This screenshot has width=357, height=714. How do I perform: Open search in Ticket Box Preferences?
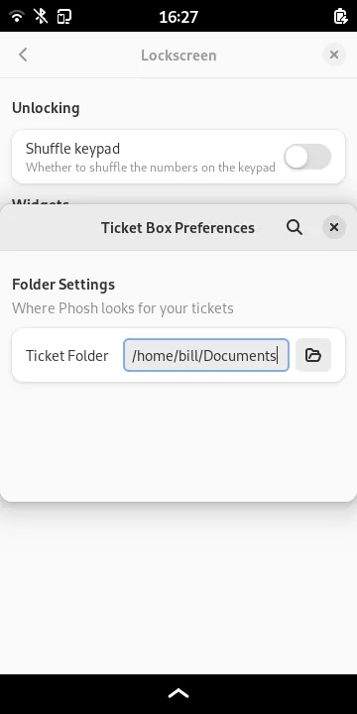(x=295, y=227)
